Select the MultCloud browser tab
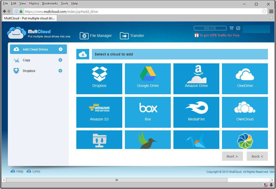Image resolution: width=276 pixels, height=189 pixels. coord(29,18)
